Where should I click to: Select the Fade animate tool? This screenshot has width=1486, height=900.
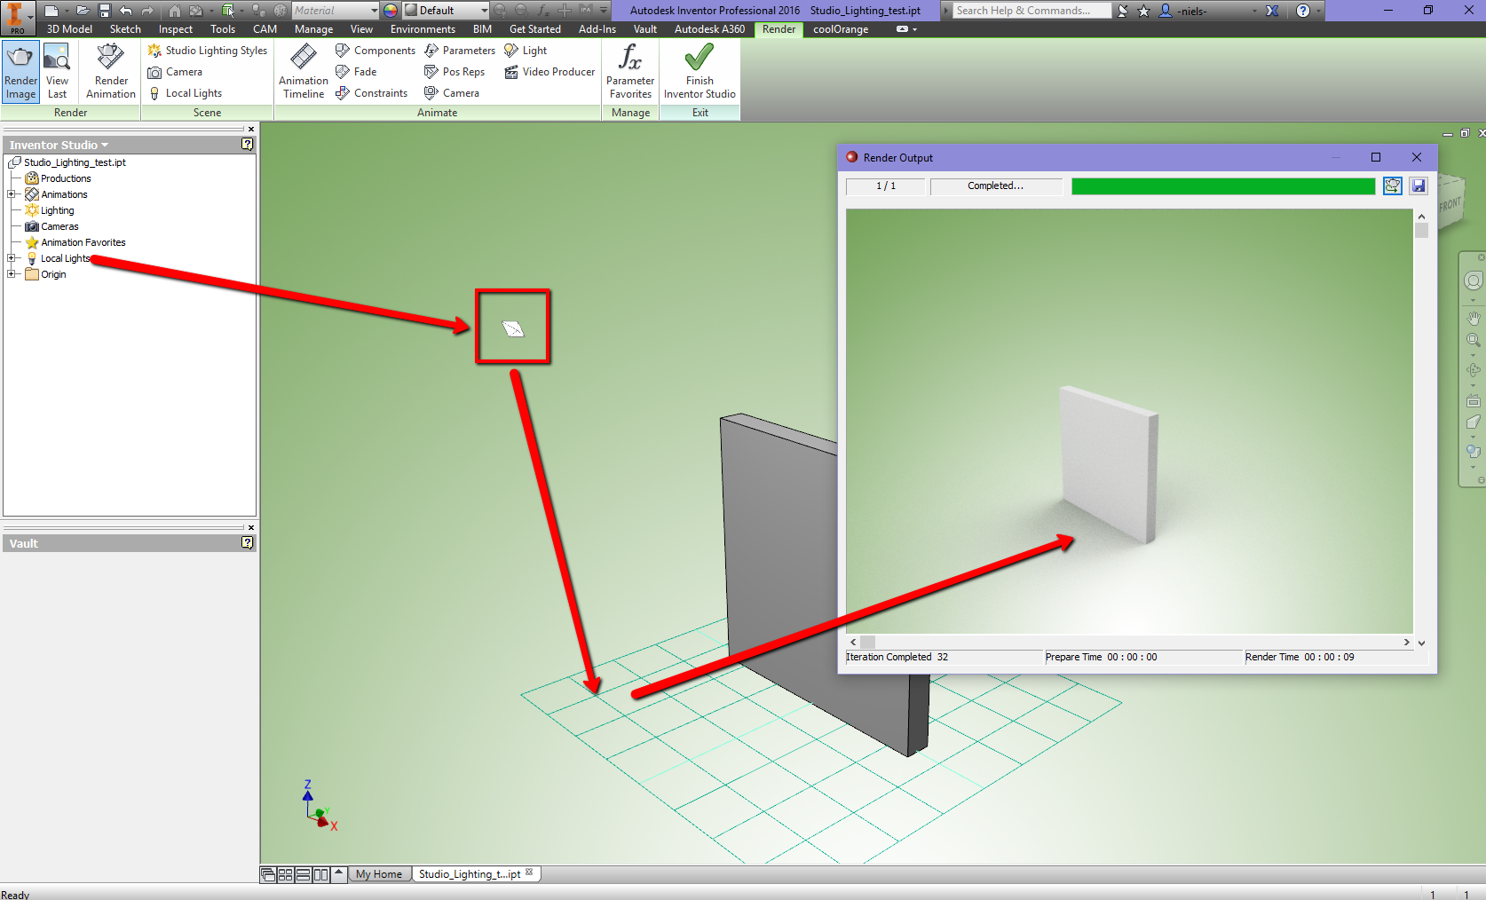357,72
